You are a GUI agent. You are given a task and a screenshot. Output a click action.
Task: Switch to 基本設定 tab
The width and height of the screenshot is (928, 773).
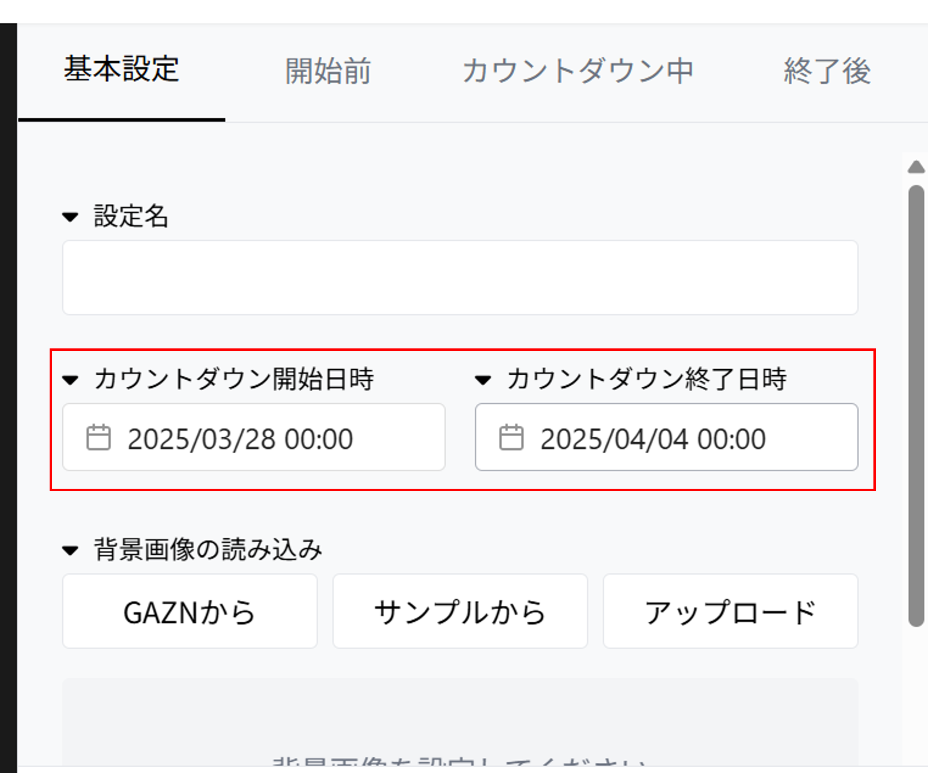pyautogui.click(x=121, y=70)
